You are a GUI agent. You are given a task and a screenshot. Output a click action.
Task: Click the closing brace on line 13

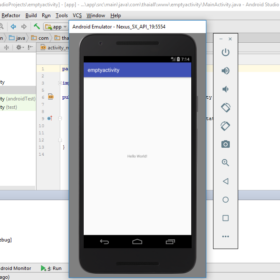click(64, 147)
